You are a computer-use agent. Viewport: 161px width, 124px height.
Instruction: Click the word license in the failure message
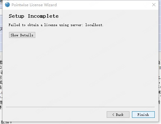click(51, 25)
